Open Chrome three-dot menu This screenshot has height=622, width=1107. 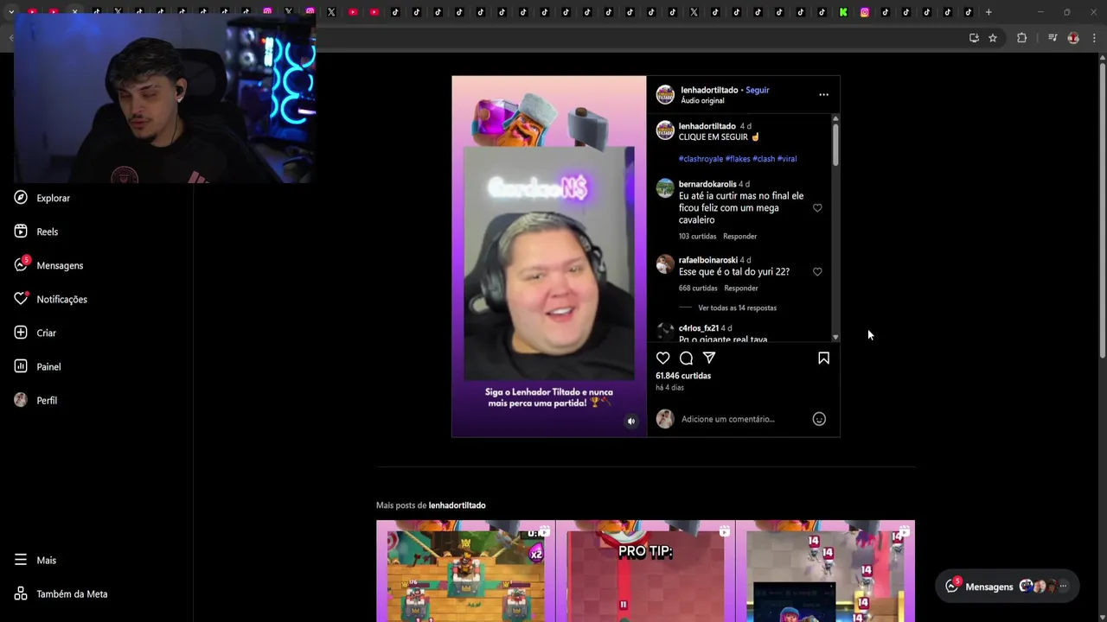tap(1094, 38)
